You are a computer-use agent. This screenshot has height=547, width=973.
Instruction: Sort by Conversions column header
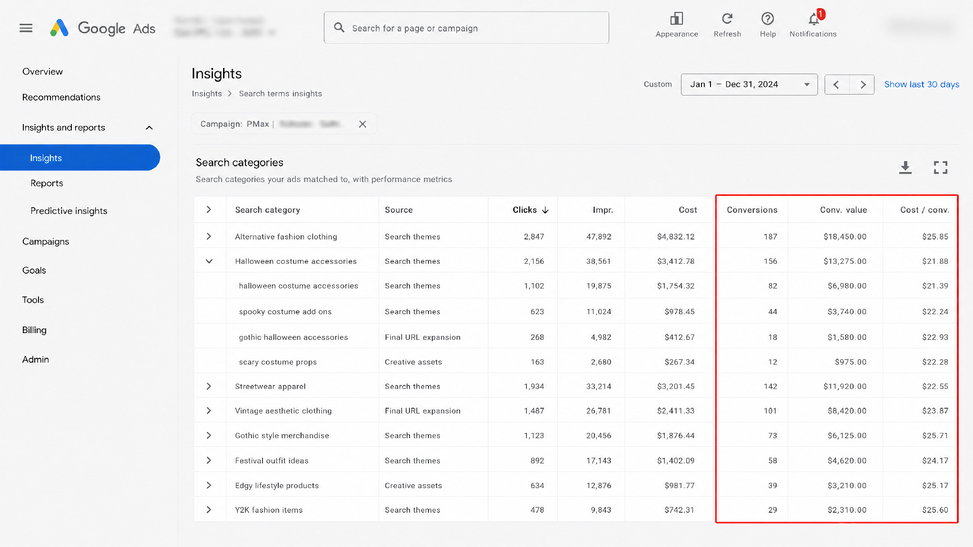(x=752, y=210)
